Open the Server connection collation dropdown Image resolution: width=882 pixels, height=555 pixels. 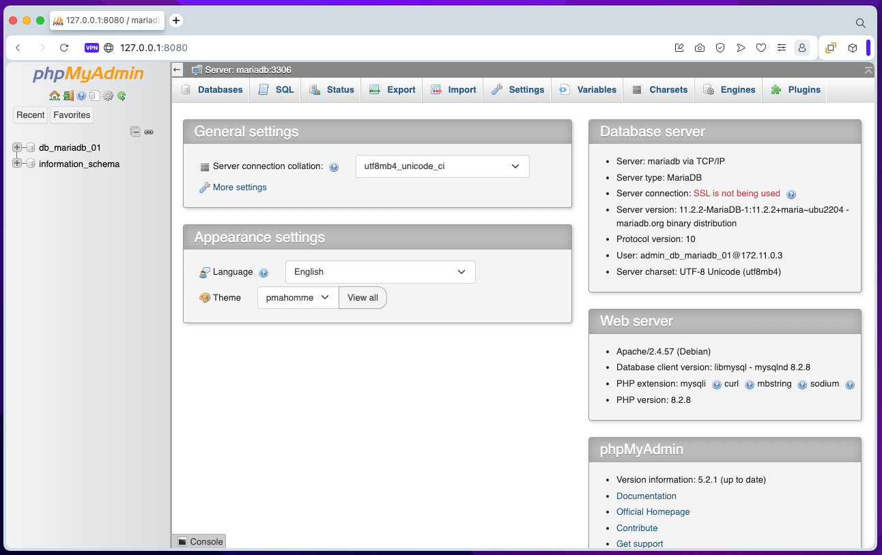tap(442, 166)
